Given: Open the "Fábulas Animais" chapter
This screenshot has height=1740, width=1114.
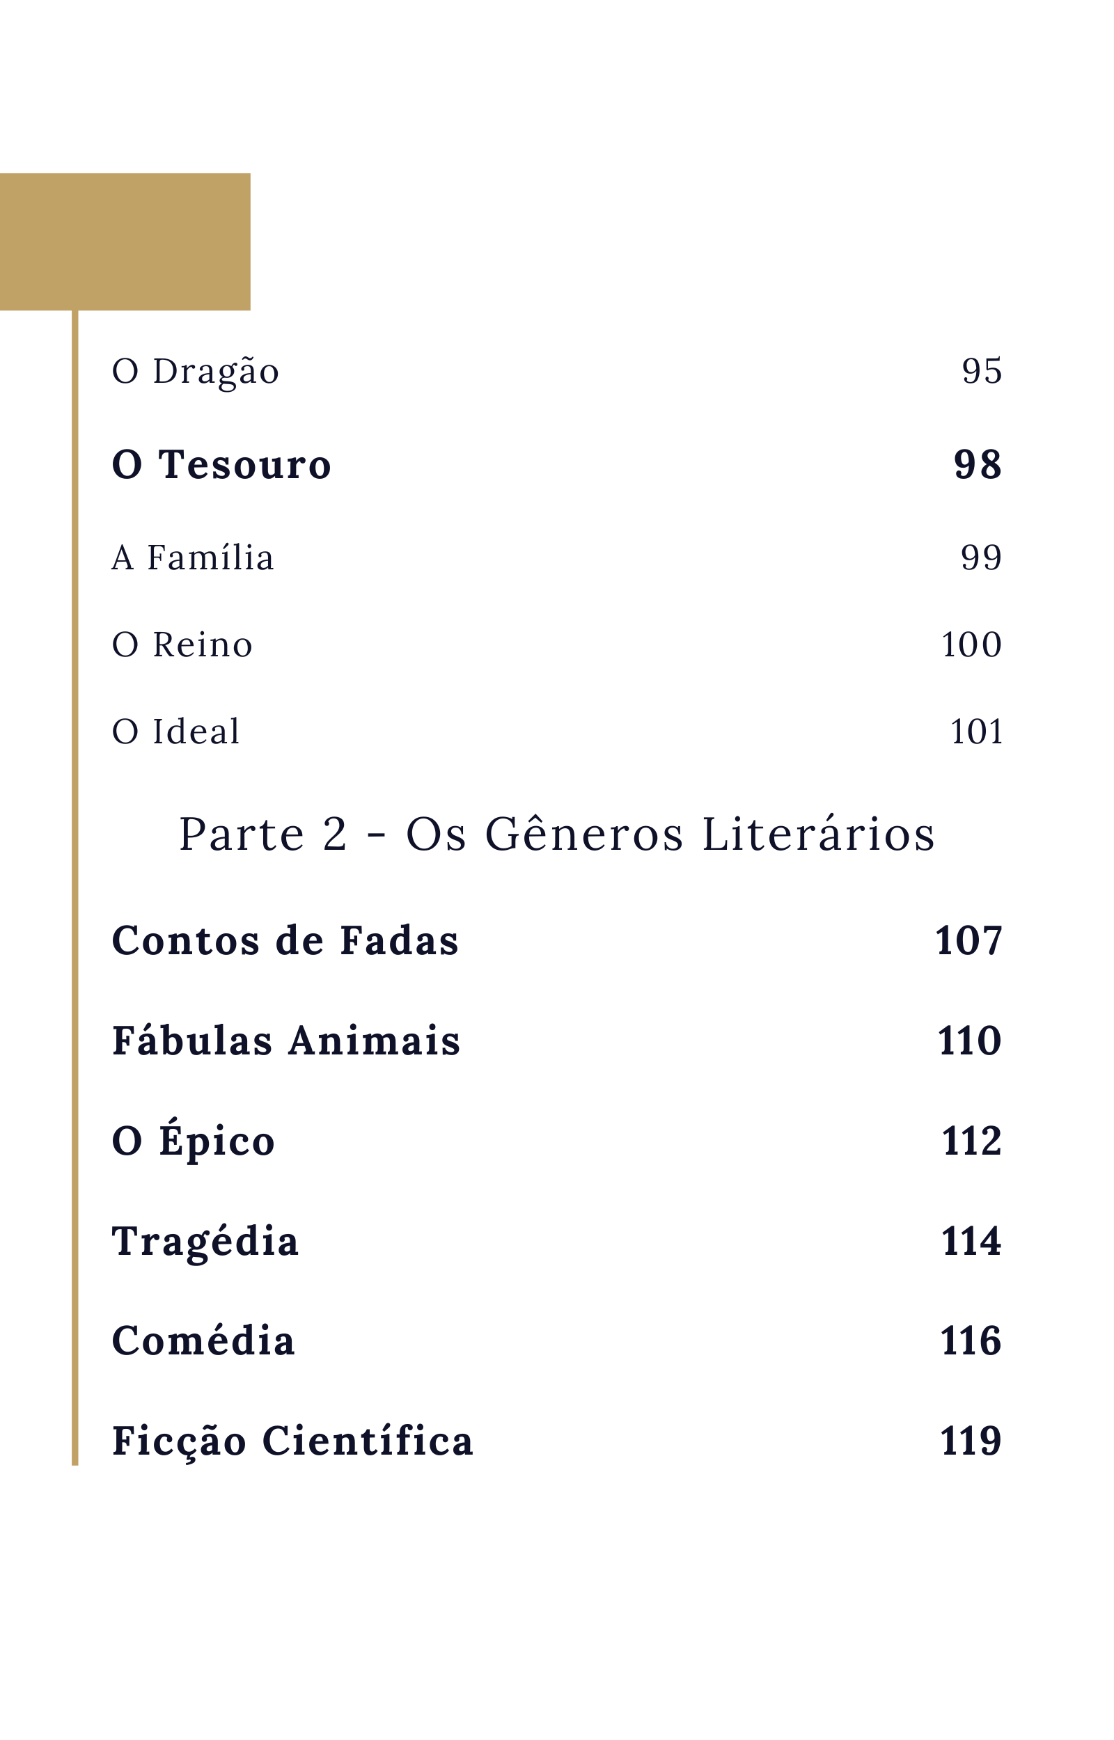Looking at the screenshot, I should [x=286, y=1041].
